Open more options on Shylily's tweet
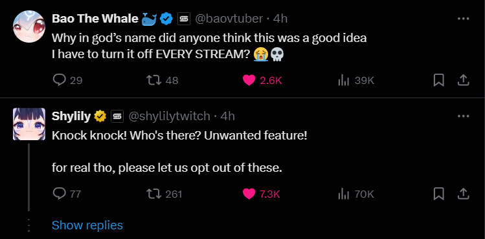 [x=463, y=116]
